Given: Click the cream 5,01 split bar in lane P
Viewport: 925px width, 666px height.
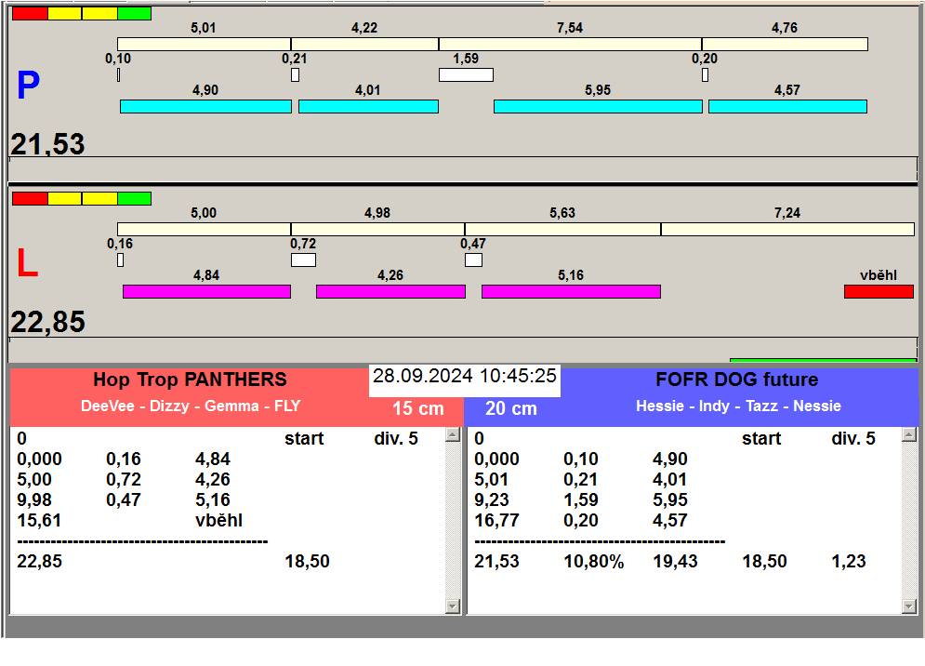Looking at the screenshot, I should pyautogui.click(x=205, y=44).
